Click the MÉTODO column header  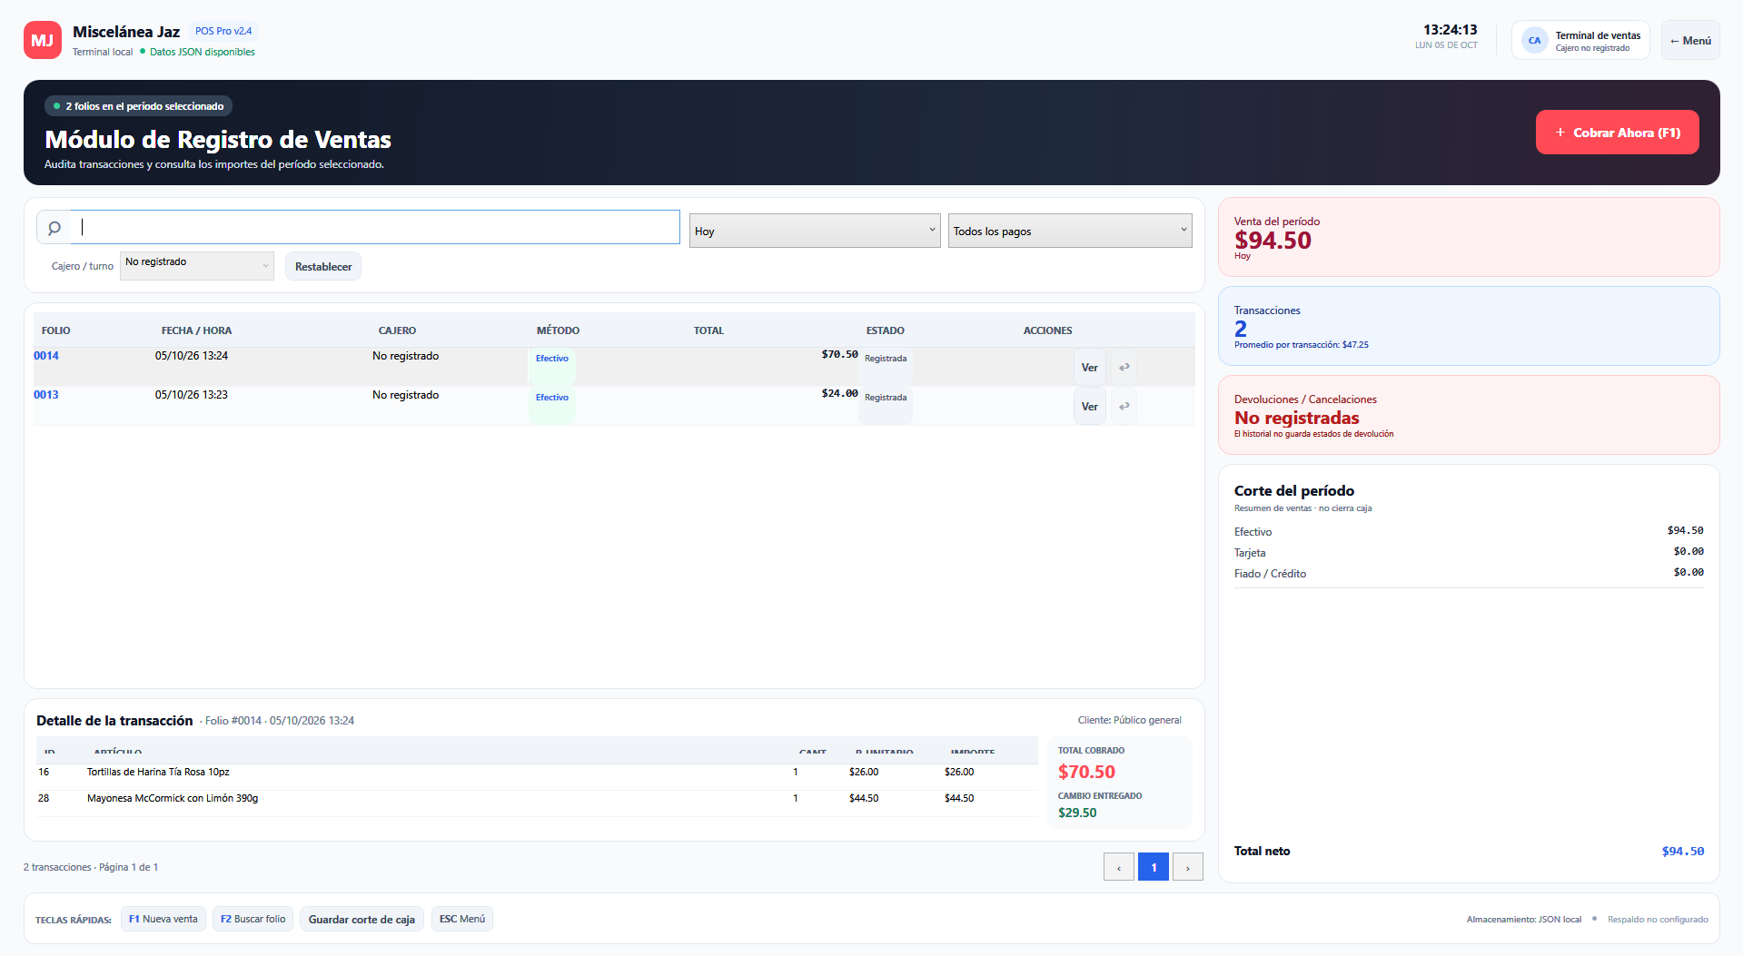[558, 330]
